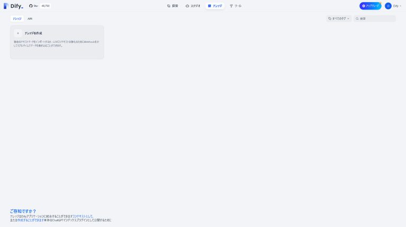Select the Knowledge (ナレッジ) nav tab
The width and height of the screenshot is (406, 227).
[215, 6]
